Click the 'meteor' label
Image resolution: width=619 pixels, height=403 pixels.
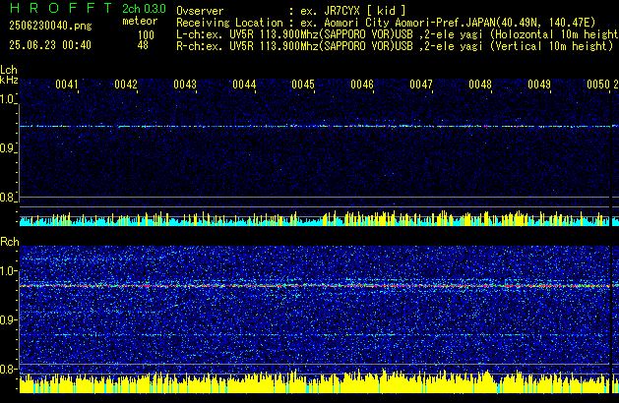coord(140,21)
